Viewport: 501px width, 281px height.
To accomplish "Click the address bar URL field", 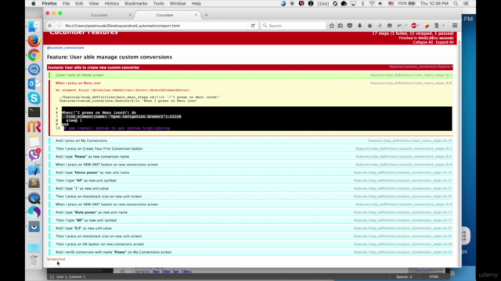I will [x=155, y=26].
